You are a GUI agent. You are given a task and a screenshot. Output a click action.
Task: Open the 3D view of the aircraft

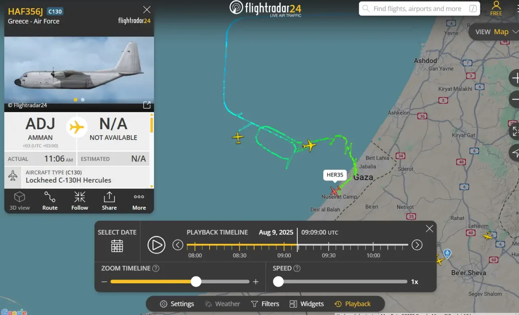(20, 201)
